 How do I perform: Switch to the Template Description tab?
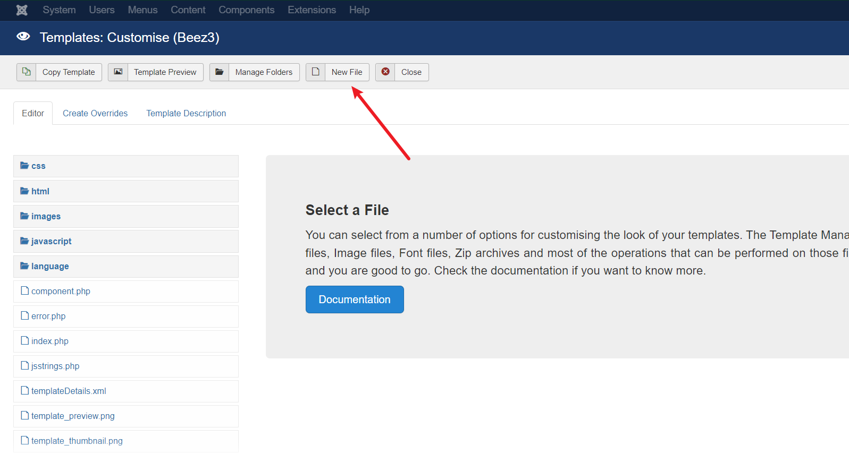tap(186, 113)
